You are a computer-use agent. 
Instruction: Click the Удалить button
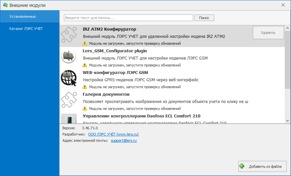coord(268,33)
